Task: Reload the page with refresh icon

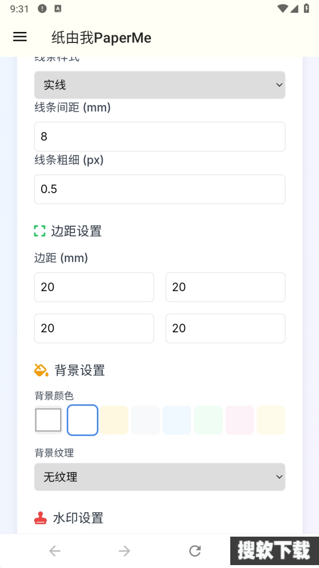Action: pyautogui.click(x=195, y=551)
